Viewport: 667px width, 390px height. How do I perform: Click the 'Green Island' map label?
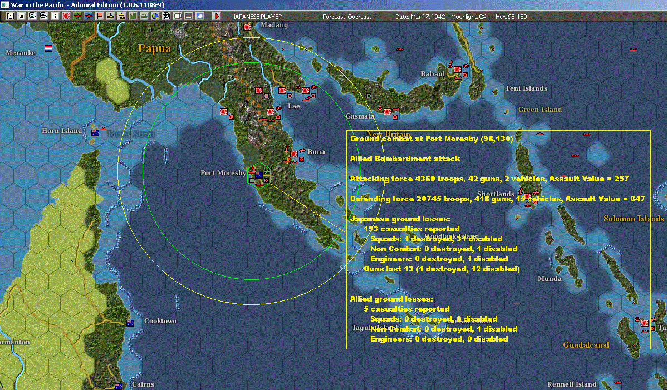[x=540, y=110]
